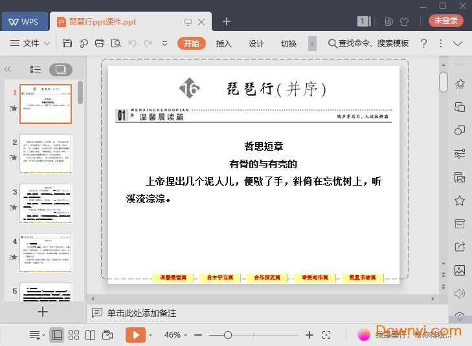Show more ribbon tabs arrow
Viewport: 472px width, 346px height.
(x=312, y=43)
